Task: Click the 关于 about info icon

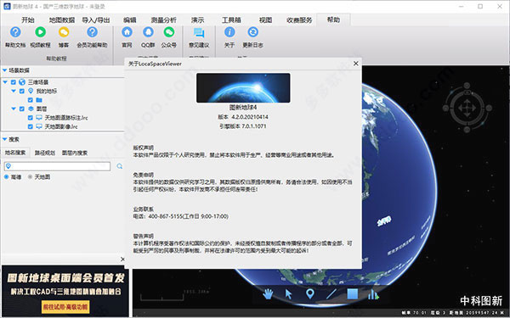Action: point(229,32)
